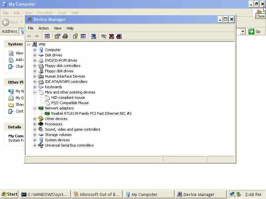Select the DVD/CD-ROM drives category icon
Screen dimensions: 266x199
coord(41,60)
